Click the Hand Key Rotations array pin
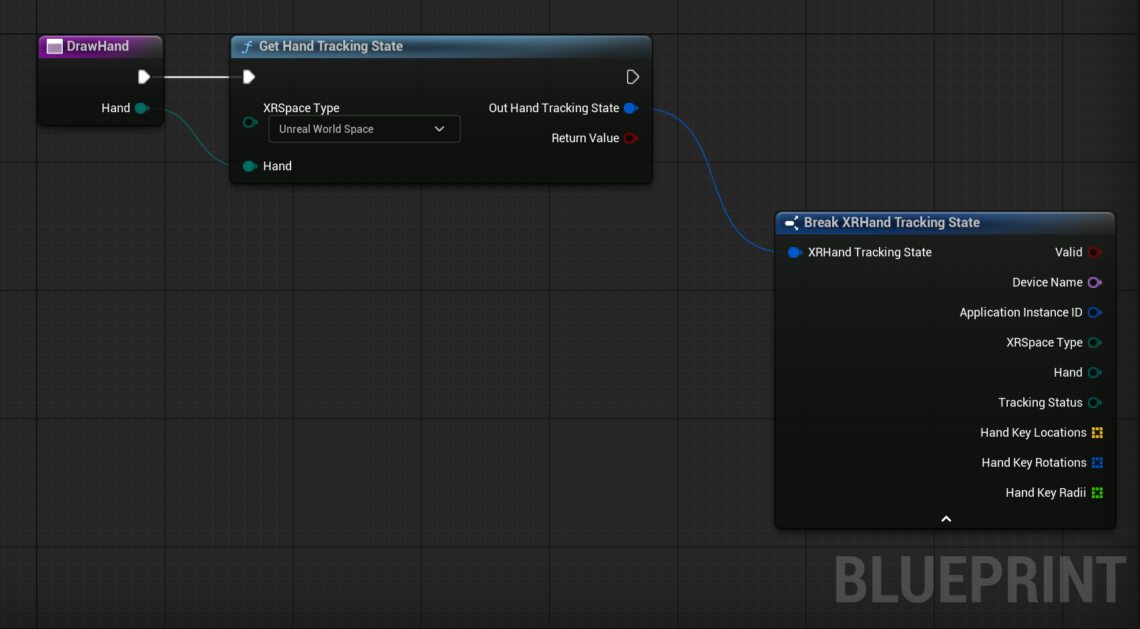This screenshot has height=629, width=1140. (x=1099, y=462)
